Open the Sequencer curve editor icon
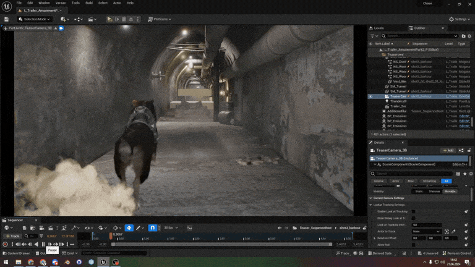This screenshot has height=267, width=475. click(189, 227)
